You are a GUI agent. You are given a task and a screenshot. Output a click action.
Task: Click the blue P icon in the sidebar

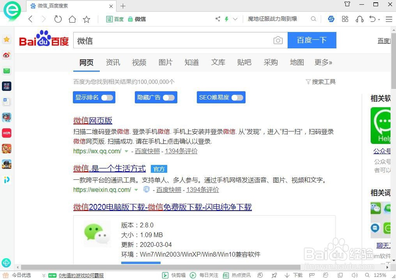click(7, 180)
